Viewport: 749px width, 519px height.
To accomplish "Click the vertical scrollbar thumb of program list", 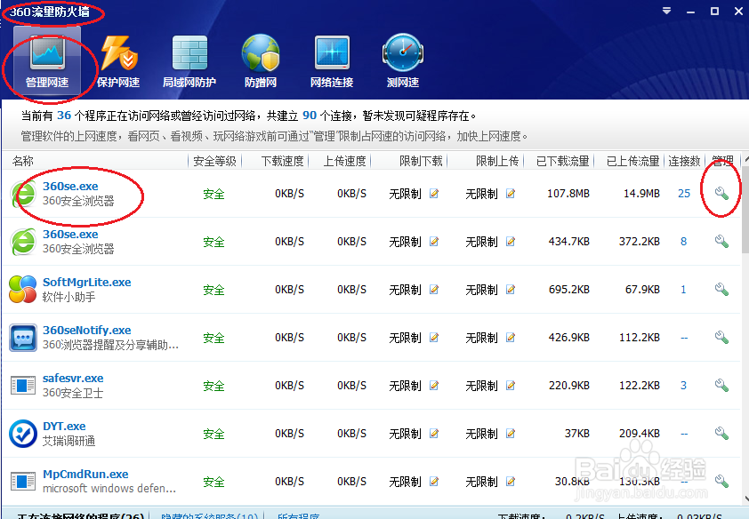I will [x=745, y=209].
